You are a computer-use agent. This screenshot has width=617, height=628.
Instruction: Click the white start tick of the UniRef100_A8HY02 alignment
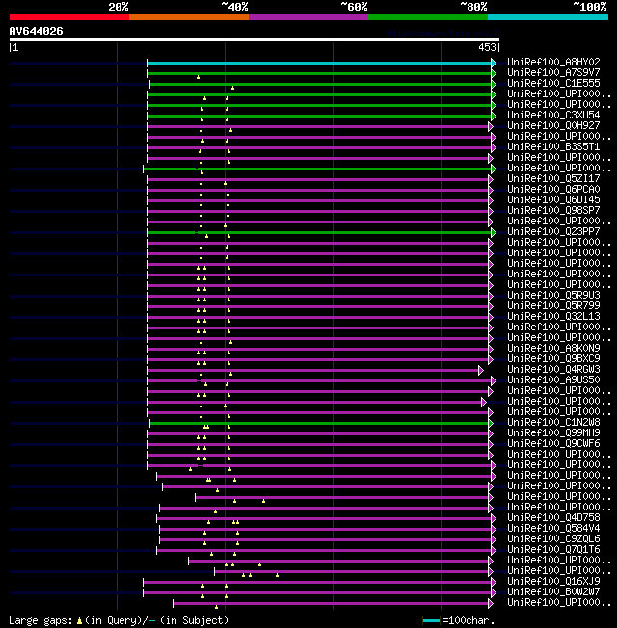pyautogui.click(x=148, y=63)
